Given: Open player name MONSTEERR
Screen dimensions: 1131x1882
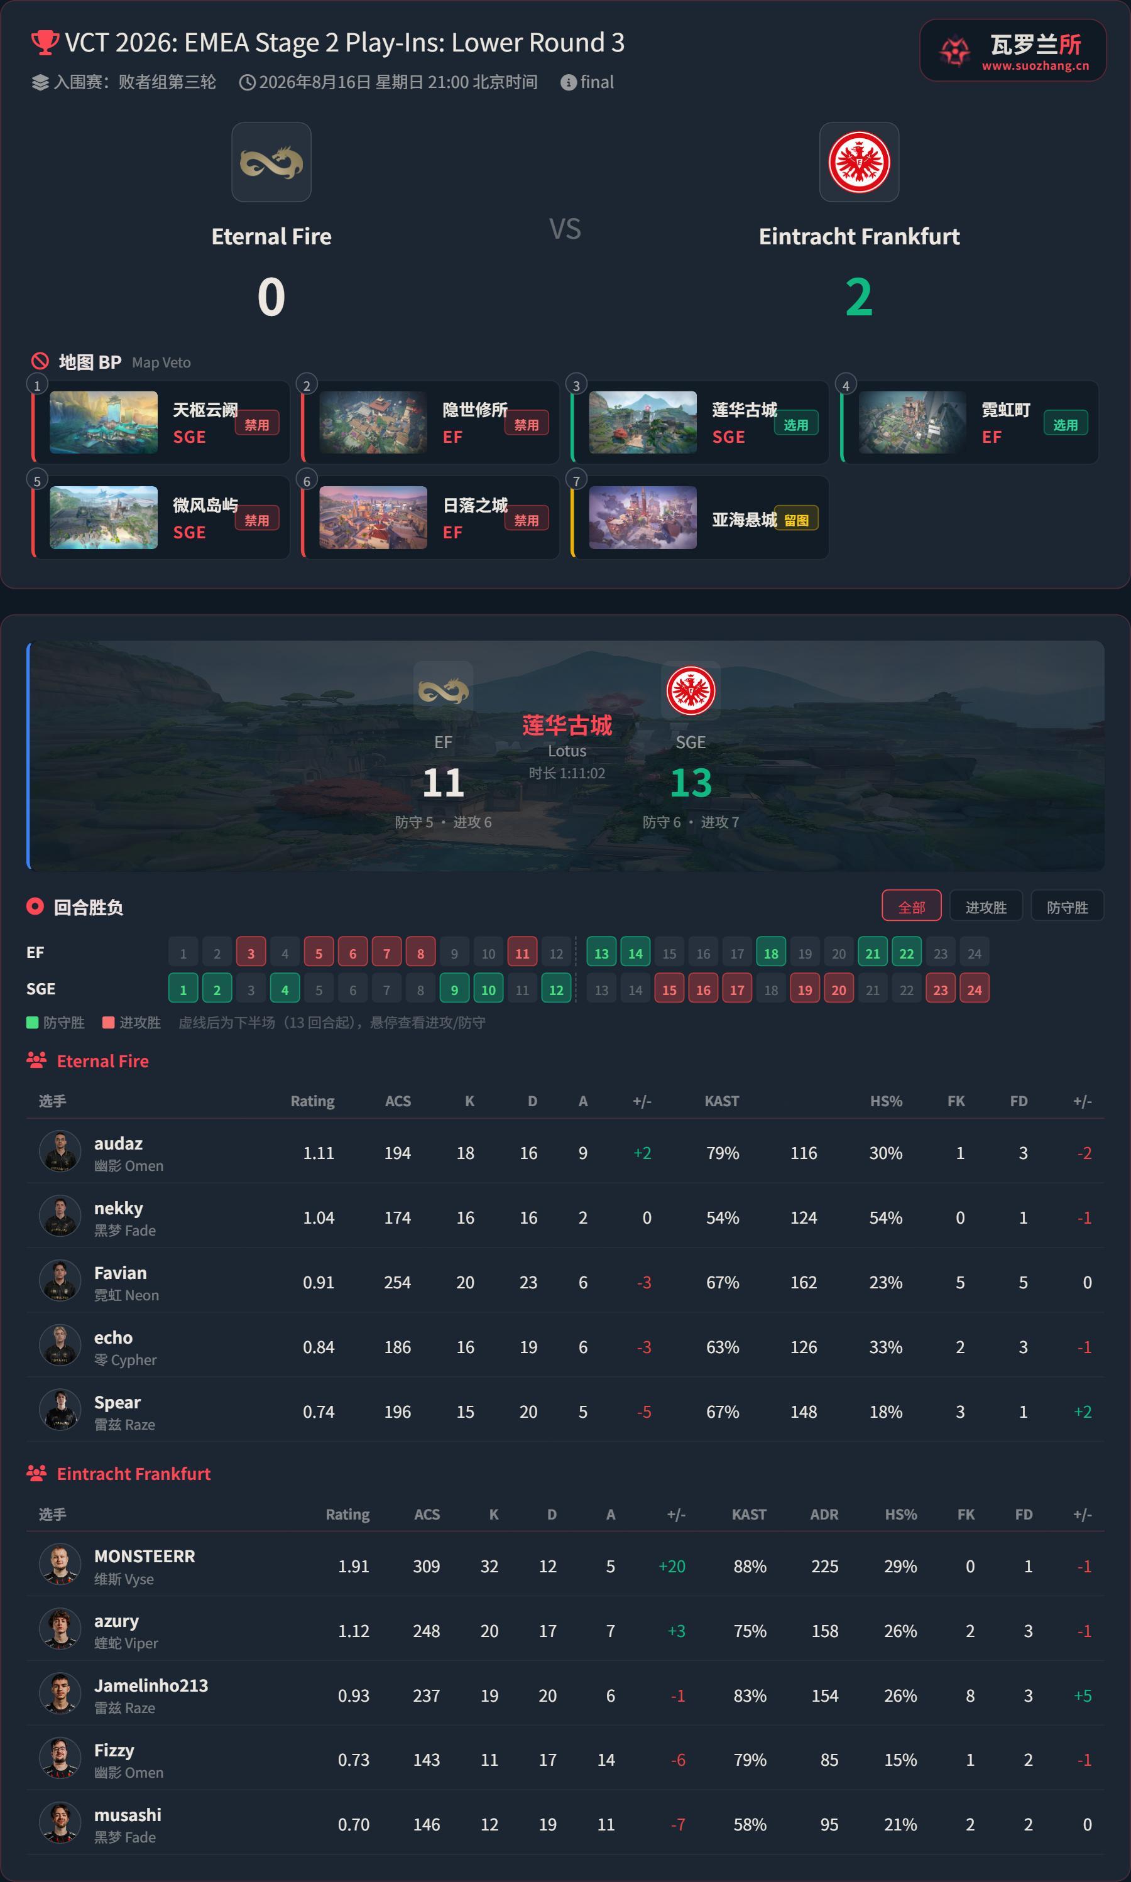Looking at the screenshot, I should pyautogui.click(x=145, y=1556).
